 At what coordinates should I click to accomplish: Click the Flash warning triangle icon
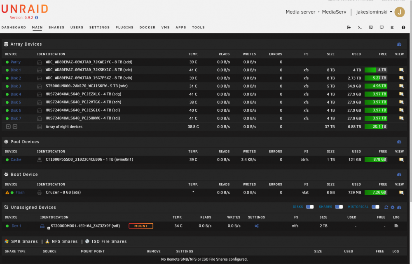7,192
